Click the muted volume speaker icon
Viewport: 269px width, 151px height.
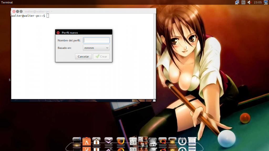pyautogui.click(x=249, y=2)
